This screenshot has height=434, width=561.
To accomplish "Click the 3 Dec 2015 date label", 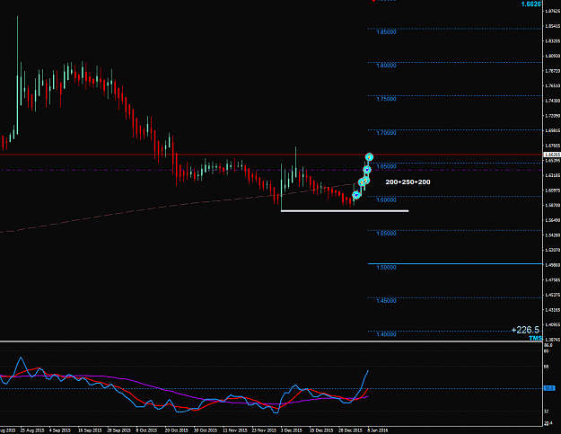I will [291, 430].
